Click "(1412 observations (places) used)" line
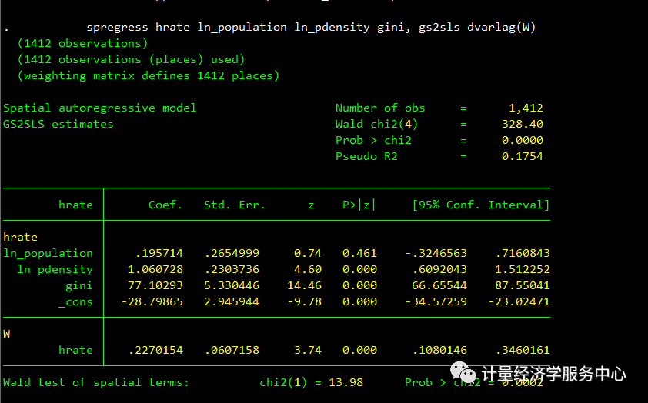648x403 pixels. 131,60
